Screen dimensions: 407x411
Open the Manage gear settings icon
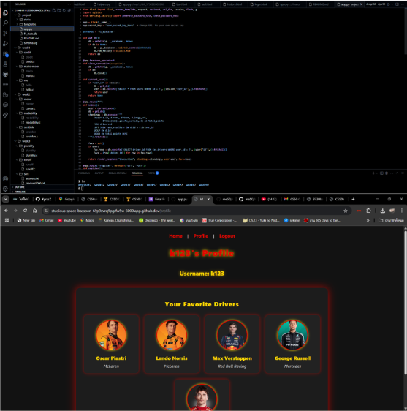click(x=5, y=189)
